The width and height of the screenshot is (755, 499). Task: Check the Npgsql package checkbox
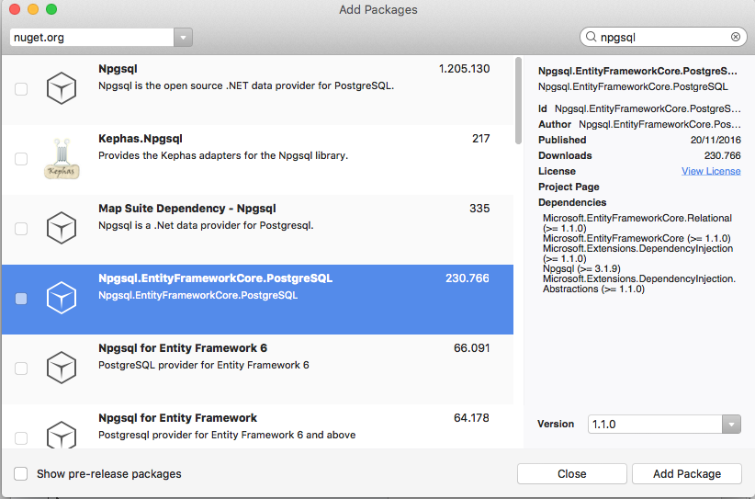[21, 89]
